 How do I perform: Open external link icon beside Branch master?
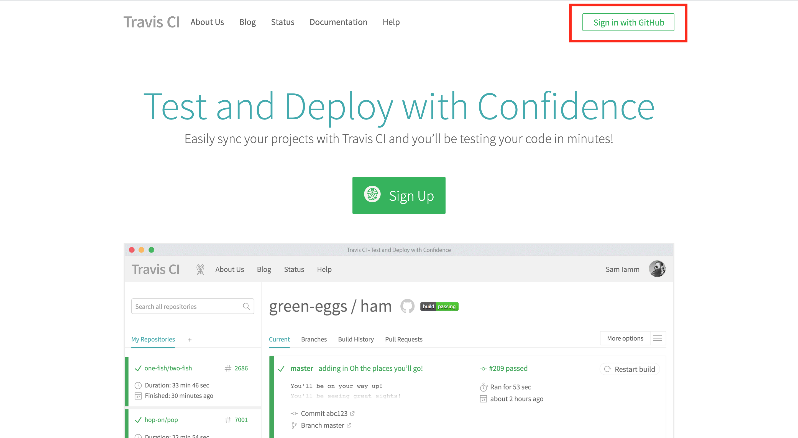(x=349, y=425)
